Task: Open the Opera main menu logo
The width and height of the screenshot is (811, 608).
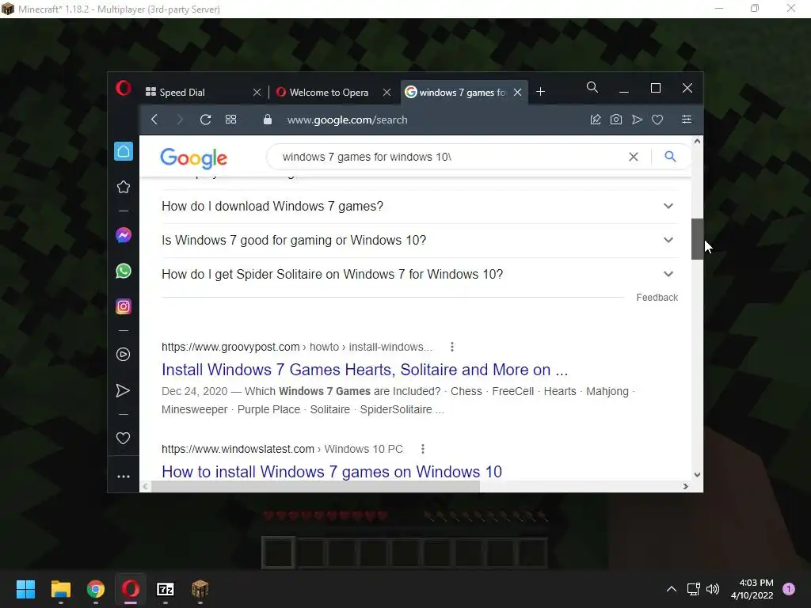Action: pyautogui.click(x=123, y=89)
